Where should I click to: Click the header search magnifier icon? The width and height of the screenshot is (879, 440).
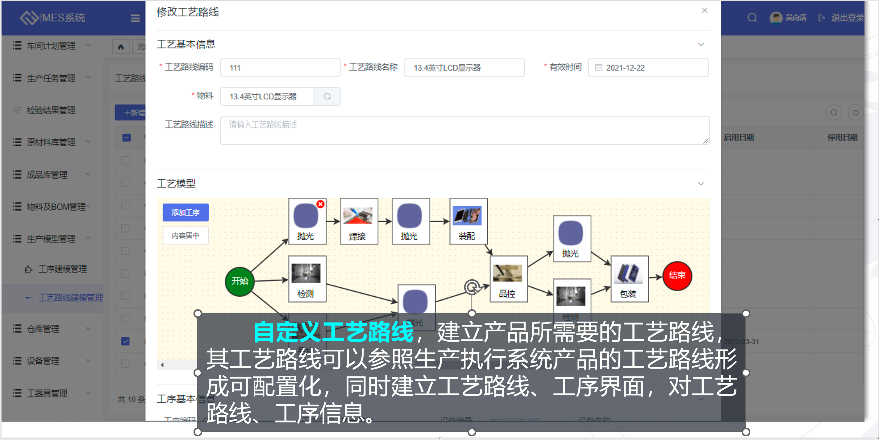pyautogui.click(x=752, y=18)
